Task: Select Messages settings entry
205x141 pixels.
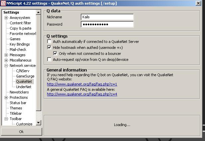Action: click(x=18, y=55)
